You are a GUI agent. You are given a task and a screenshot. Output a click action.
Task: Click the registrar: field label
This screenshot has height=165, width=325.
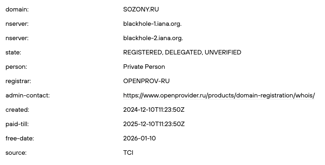coord(18,81)
